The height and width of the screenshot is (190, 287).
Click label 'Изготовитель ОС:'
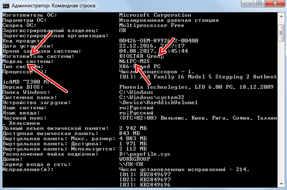(30, 15)
